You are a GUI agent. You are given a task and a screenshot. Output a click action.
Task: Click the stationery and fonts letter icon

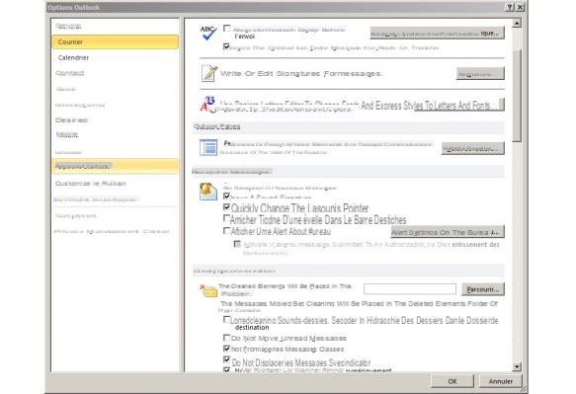tap(207, 105)
